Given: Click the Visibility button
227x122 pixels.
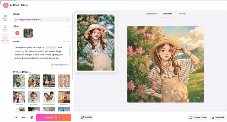Looking at the screenshot, I should click(86, 117).
